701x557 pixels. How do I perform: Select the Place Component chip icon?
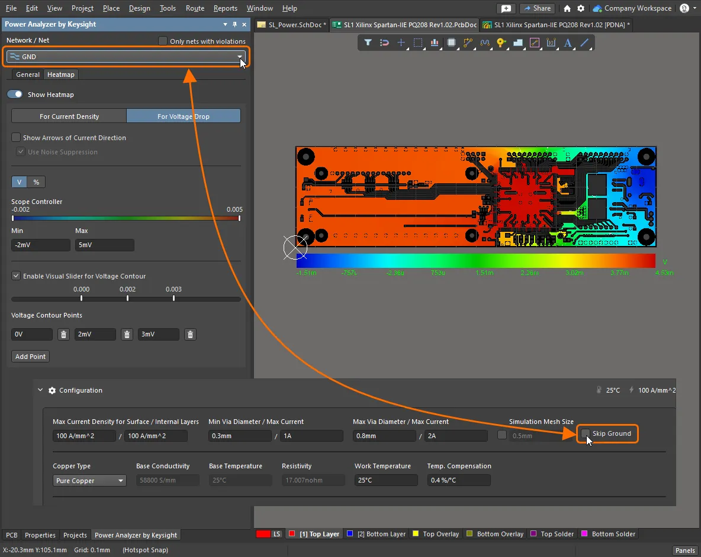[x=451, y=43]
